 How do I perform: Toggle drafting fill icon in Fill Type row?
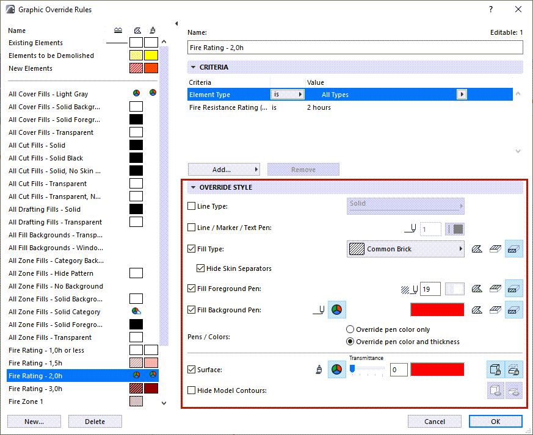pyautogui.click(x=513, y=249)
